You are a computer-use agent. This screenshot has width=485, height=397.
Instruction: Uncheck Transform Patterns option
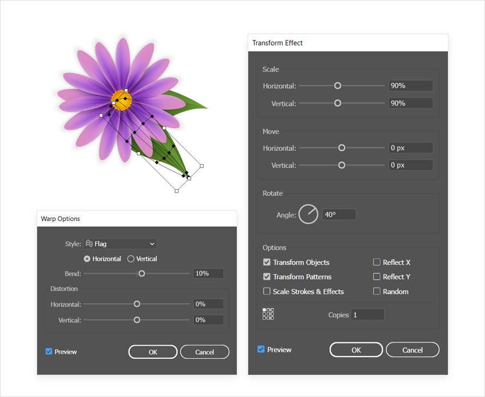click(x=266, y=277)
